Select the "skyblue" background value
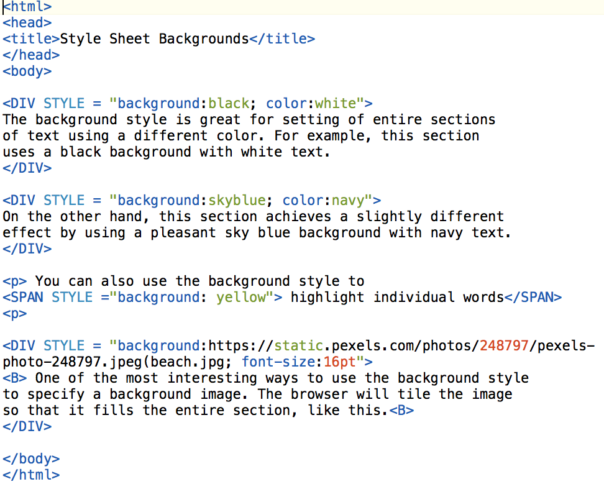 (237, 201)
